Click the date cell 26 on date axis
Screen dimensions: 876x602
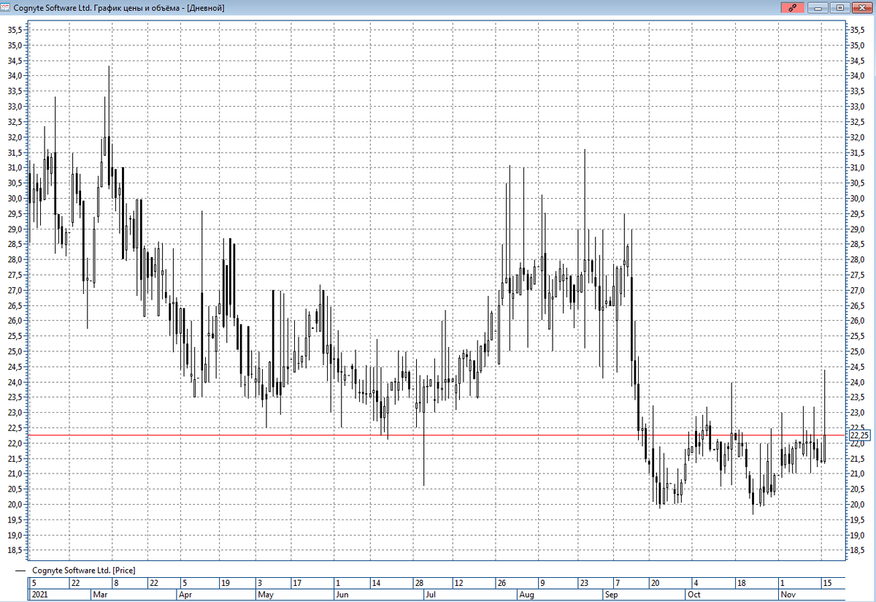517,583
